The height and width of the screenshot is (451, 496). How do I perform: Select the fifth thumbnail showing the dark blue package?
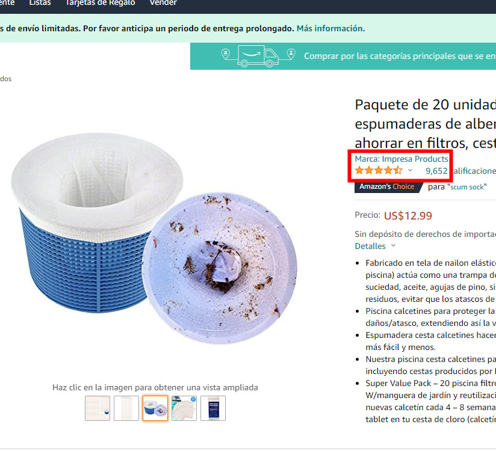pos(213,408)
